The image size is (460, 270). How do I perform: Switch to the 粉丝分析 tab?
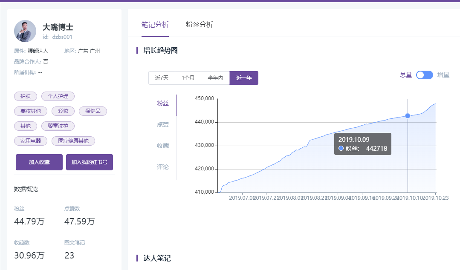pyautogui.click(x=199, y=25)
